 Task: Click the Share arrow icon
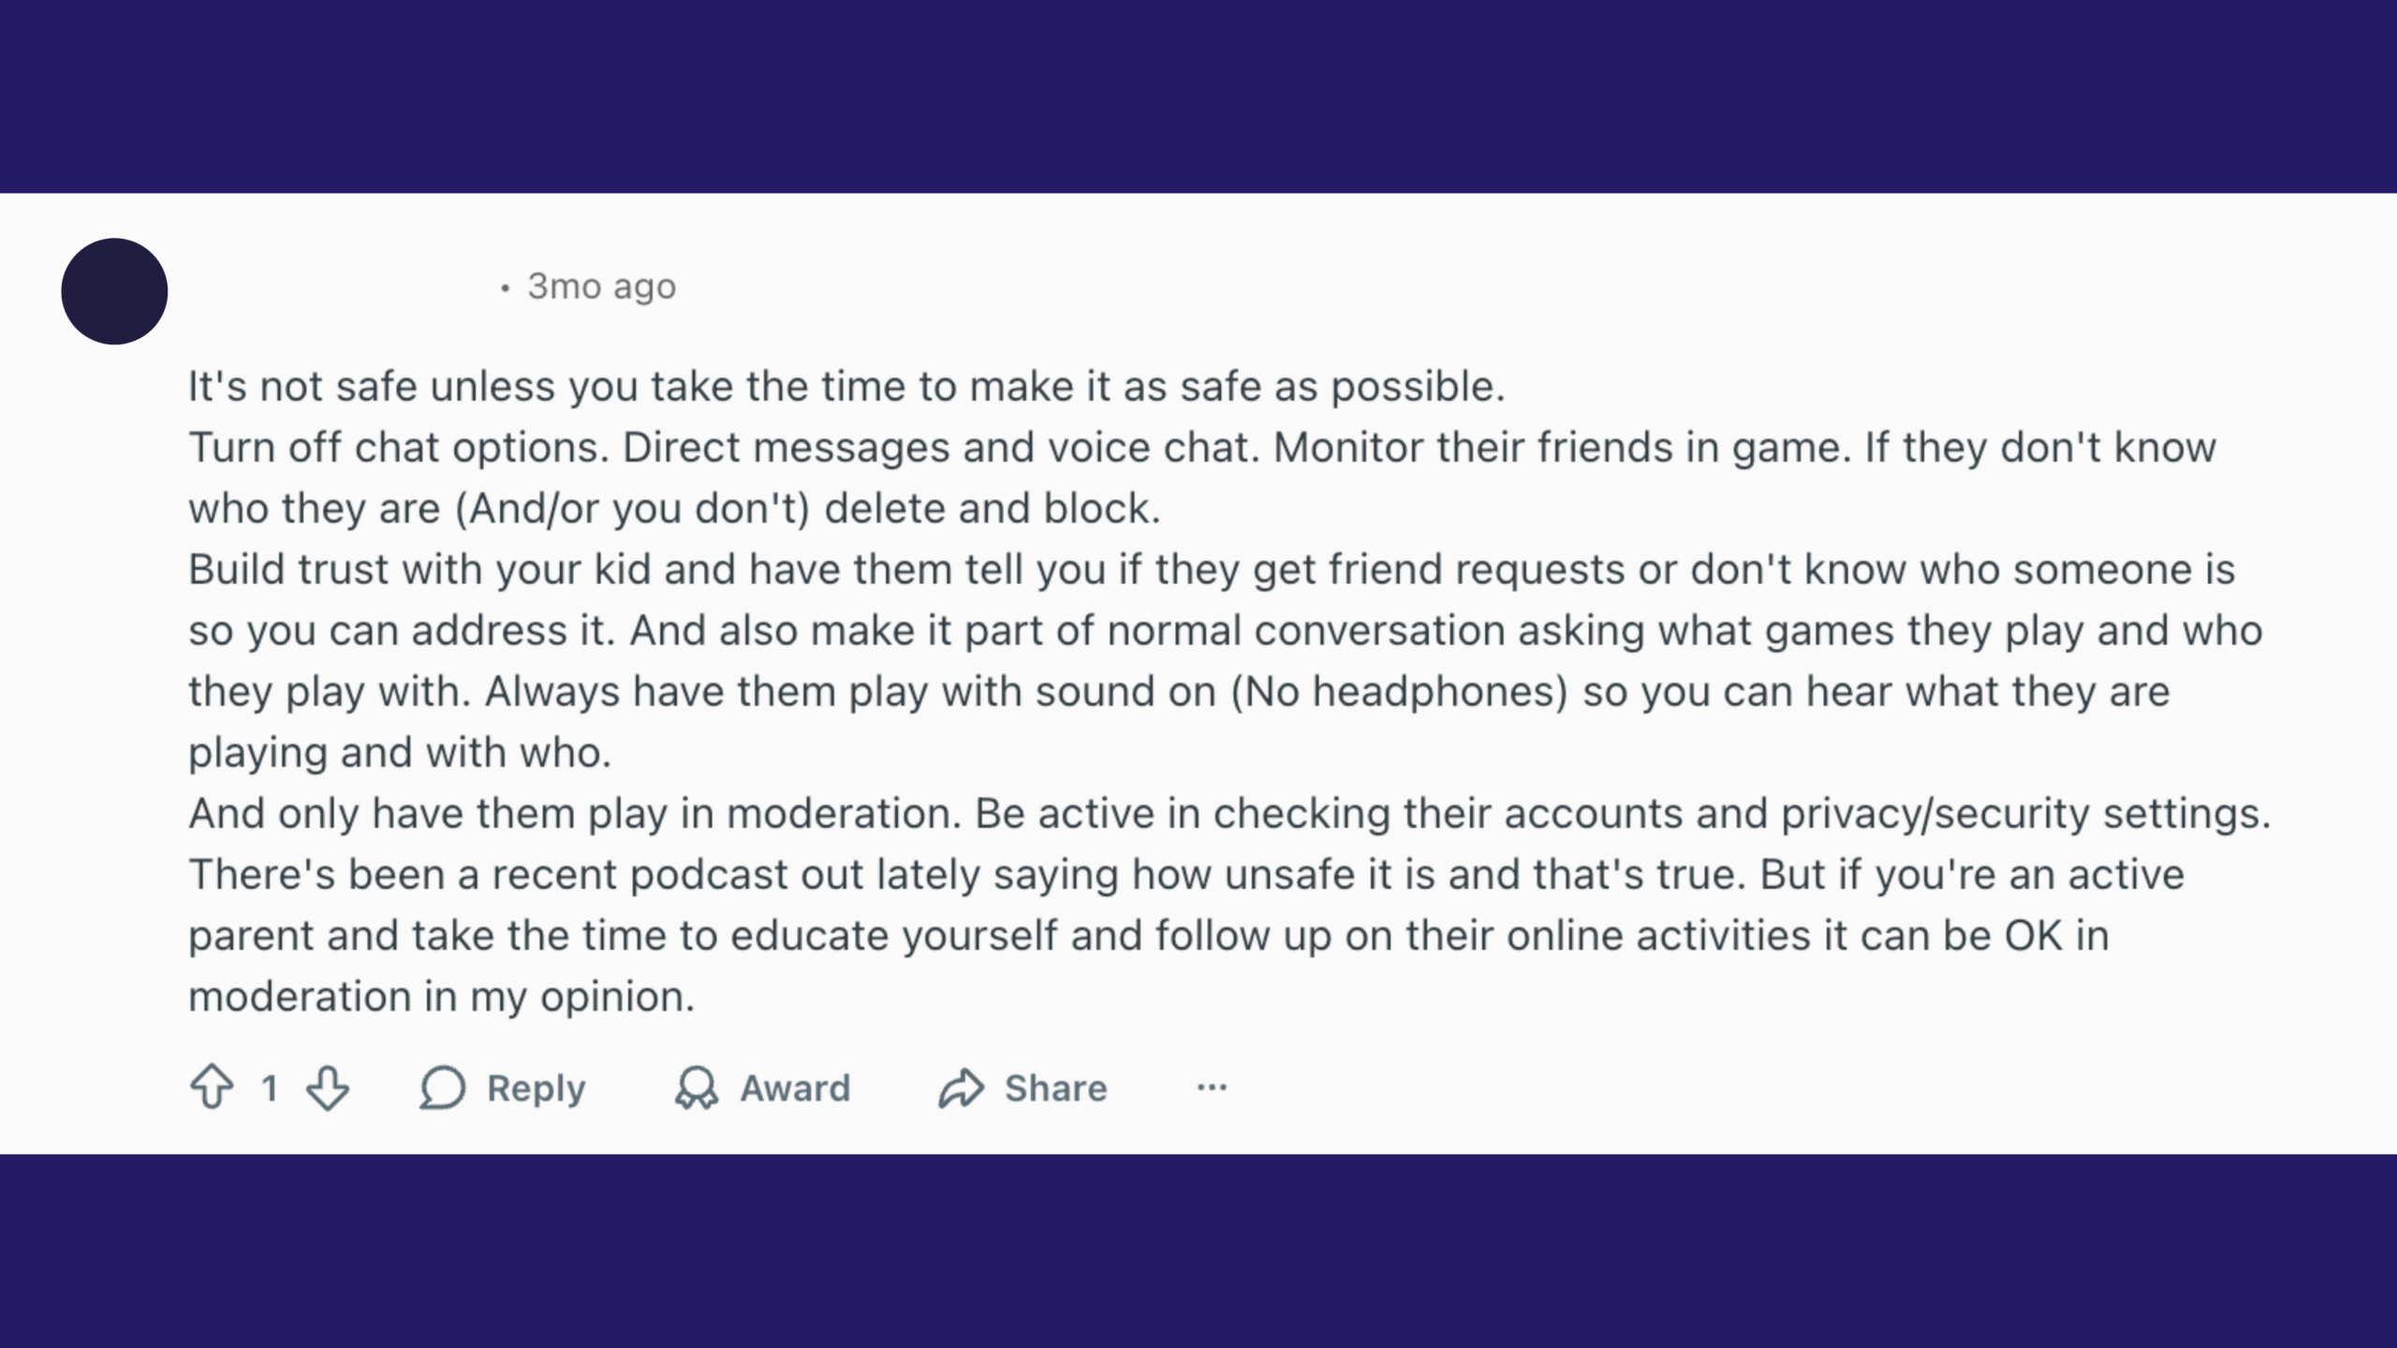tap(961, 1088)
